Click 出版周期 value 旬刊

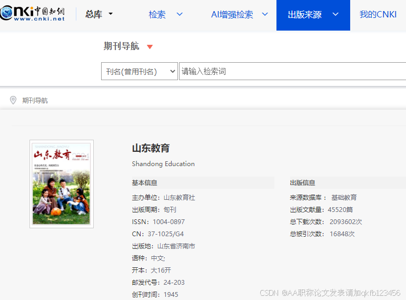coord(170,209)
